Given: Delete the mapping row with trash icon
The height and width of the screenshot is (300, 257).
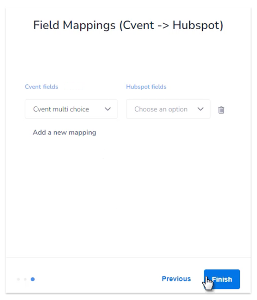Looking at the screenshot, I should click(x=221, y=110).
